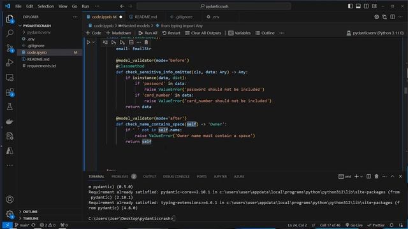Click Run All in notebook toolbar
Viewport: 408px width, 229px height.
[x=147, y=33]
